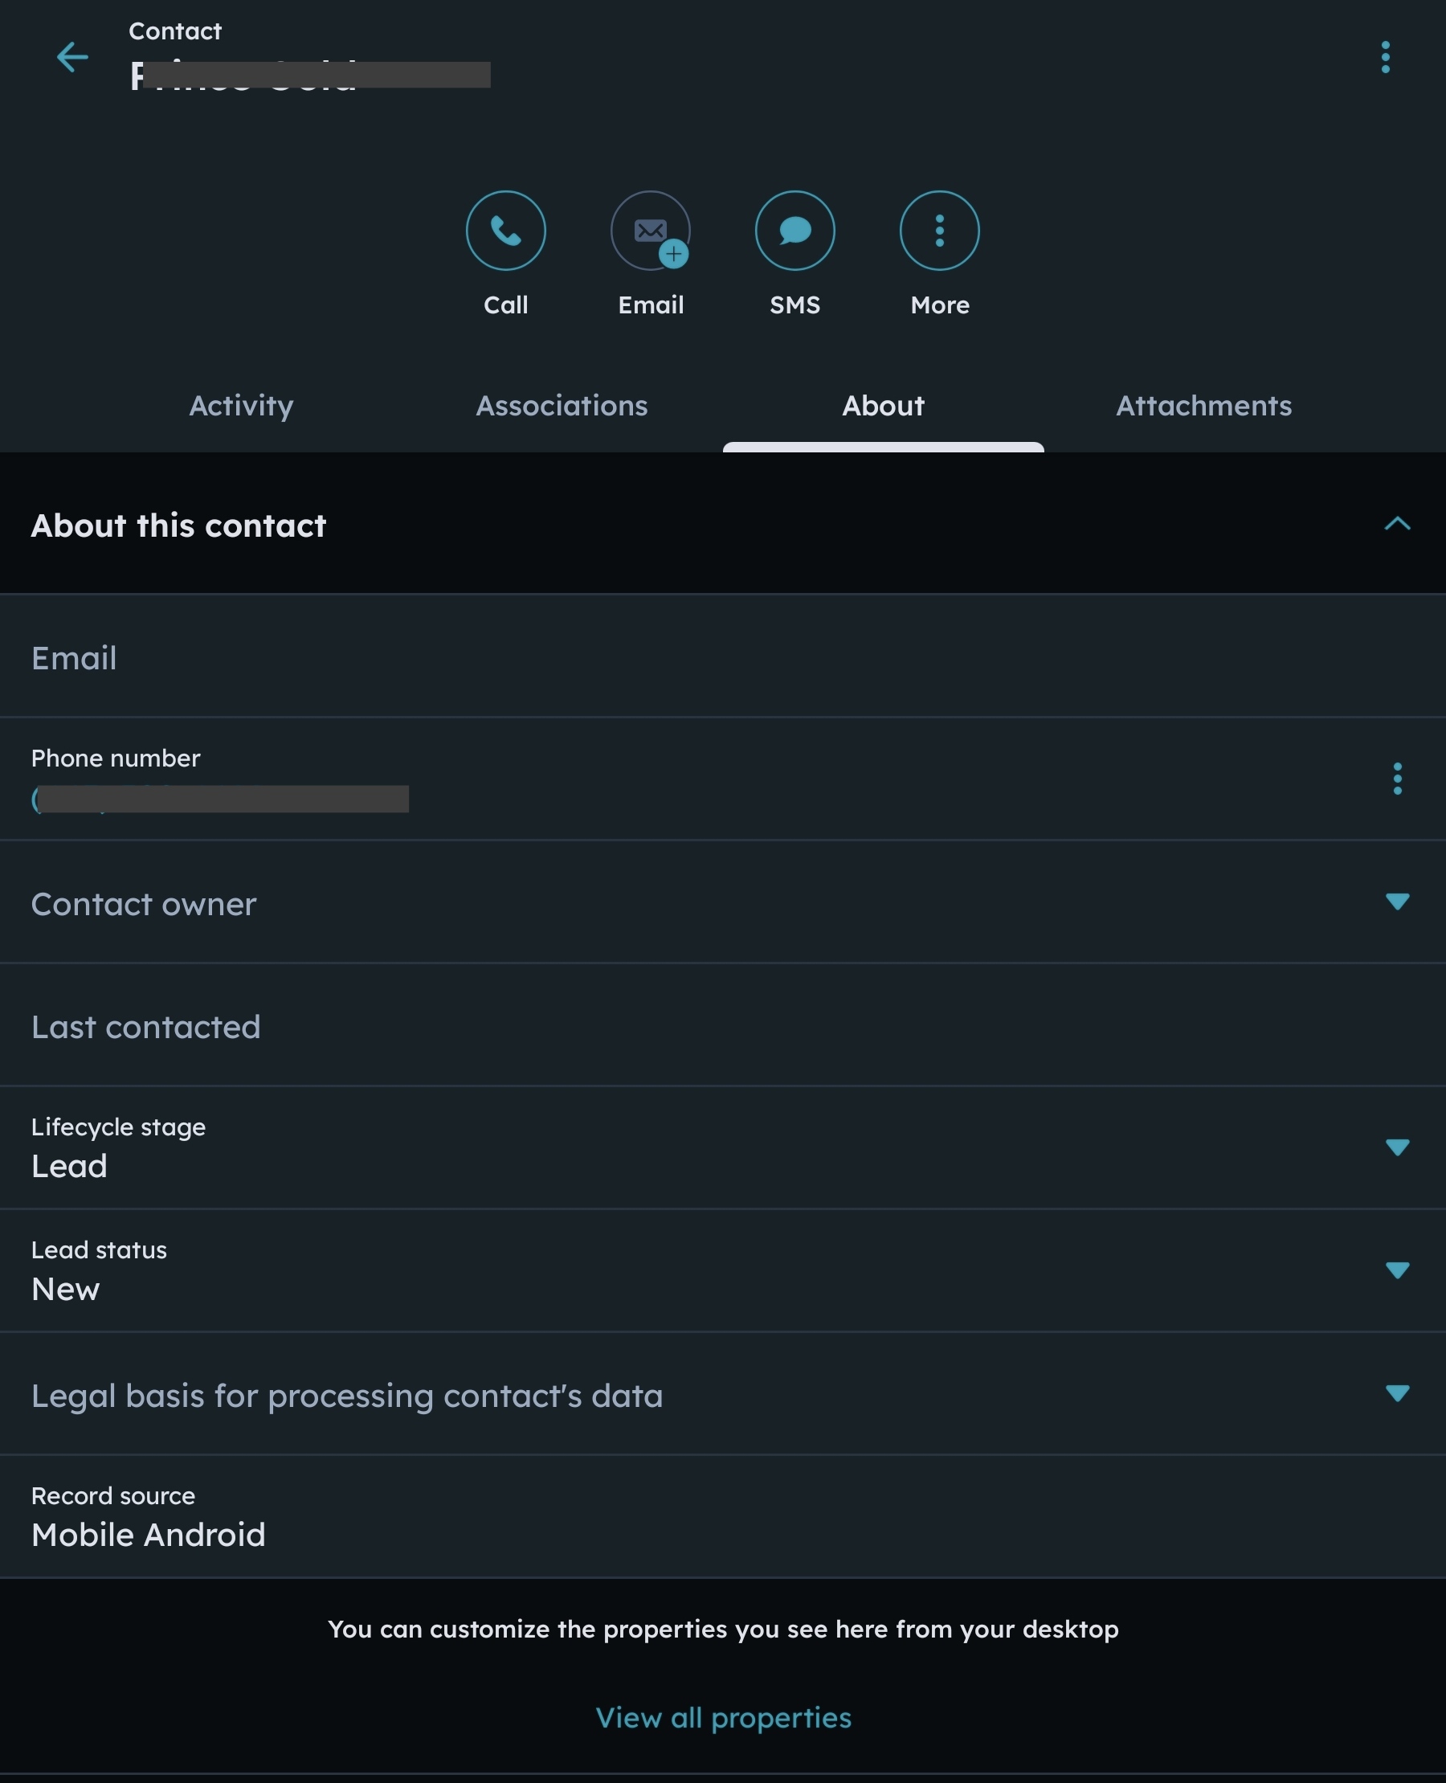This screenshot has width=1446, height=1783.
Task: Open the More actions circle icon
Action: 940,231
